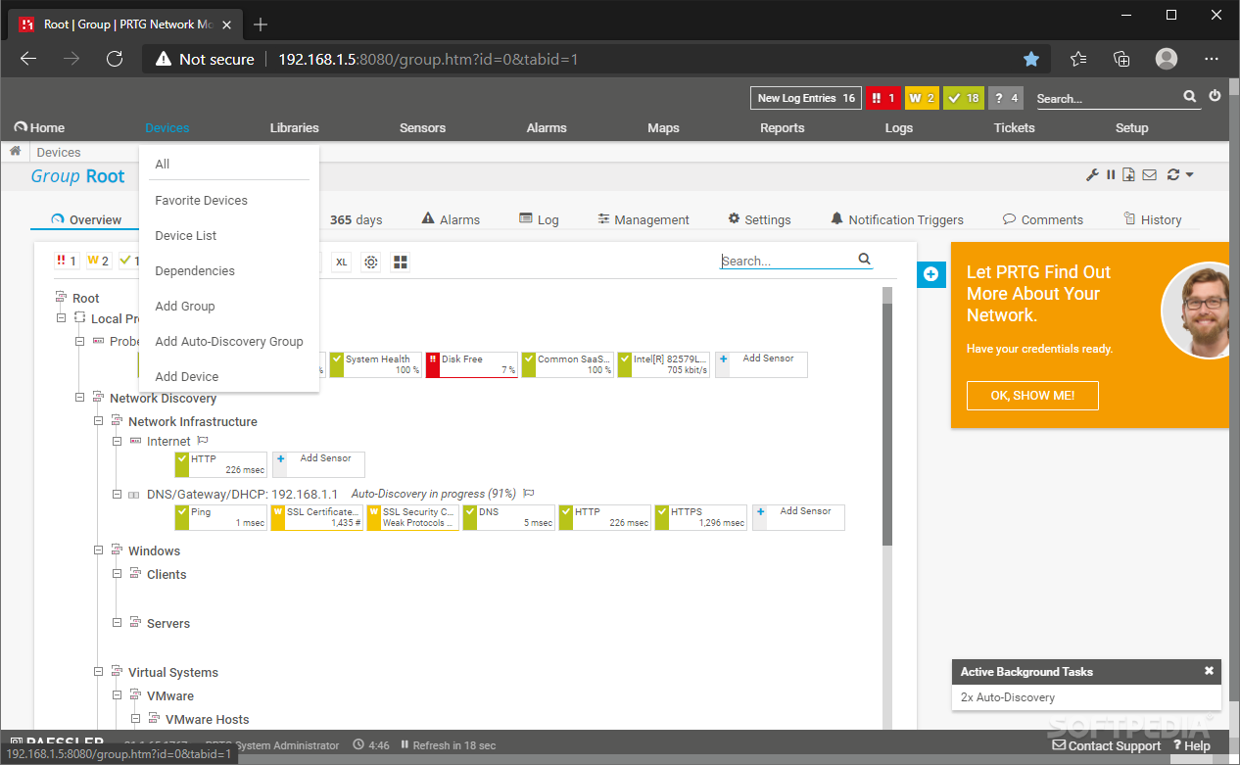Collapse the Local Probe node
Viewport: 1240px width, 765px height.
pyautogui.click(x=61, y=317)
